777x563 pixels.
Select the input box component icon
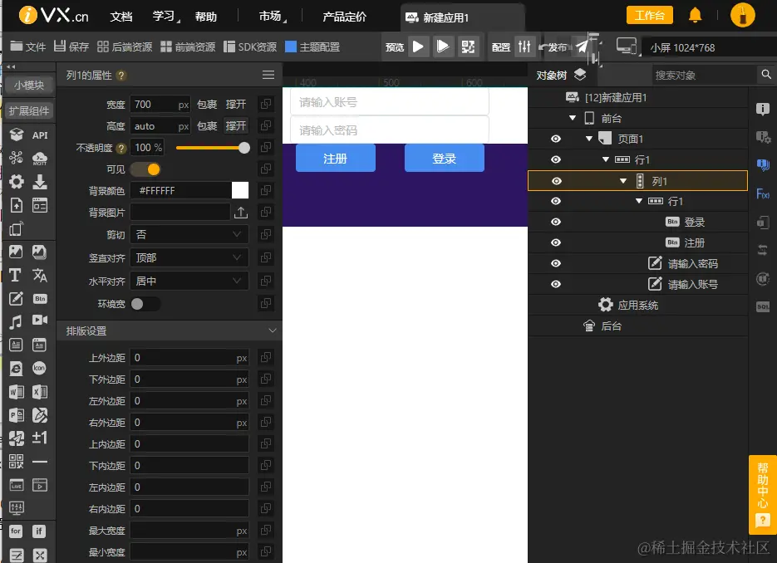[16, 299]
